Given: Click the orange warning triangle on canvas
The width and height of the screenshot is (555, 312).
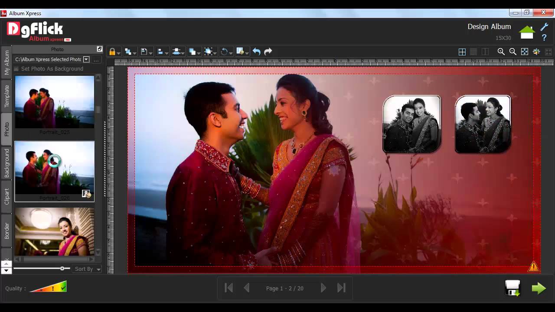Looking at the screenshot, I should (x=533, y=266).
